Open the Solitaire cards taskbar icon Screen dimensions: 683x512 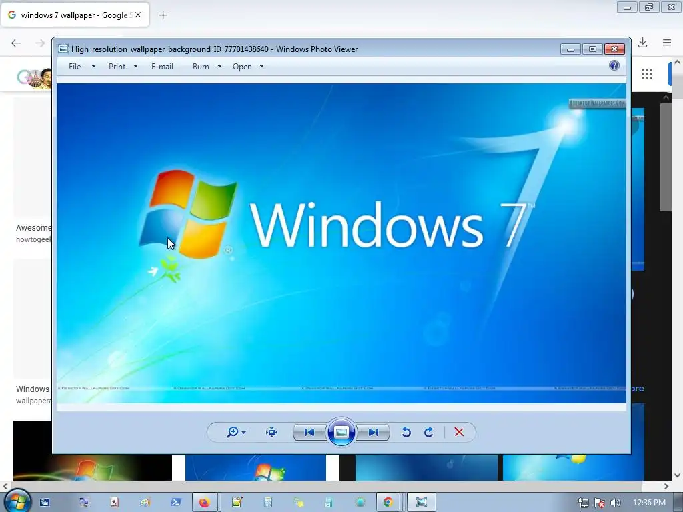pos(114,503)
